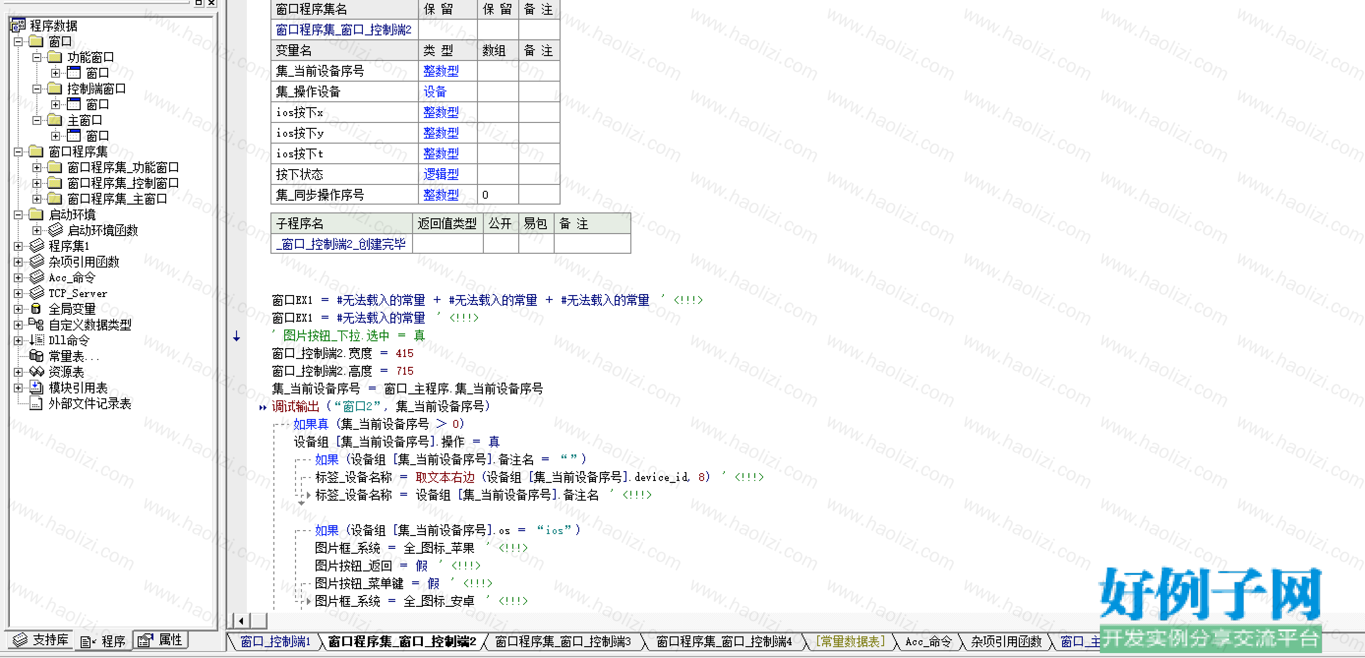Collapse the 启动环境 node
1365x658 pixels.
[x=19, y=214]
